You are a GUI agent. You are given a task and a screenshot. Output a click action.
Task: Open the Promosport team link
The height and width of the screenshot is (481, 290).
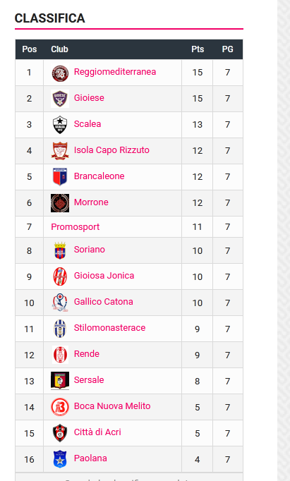[75, 227]
